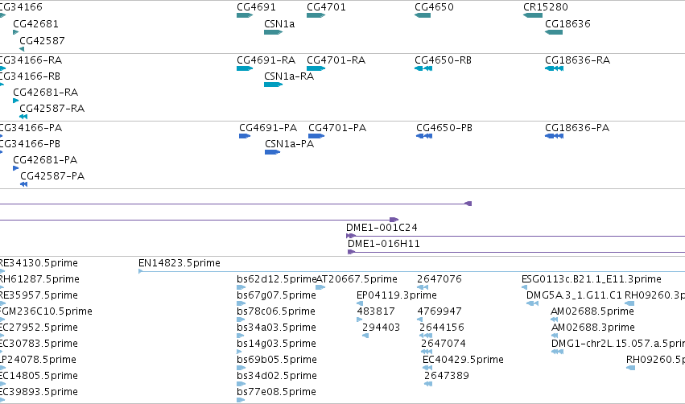Select CG42681 gene label
685x404 pixels.
35,24
